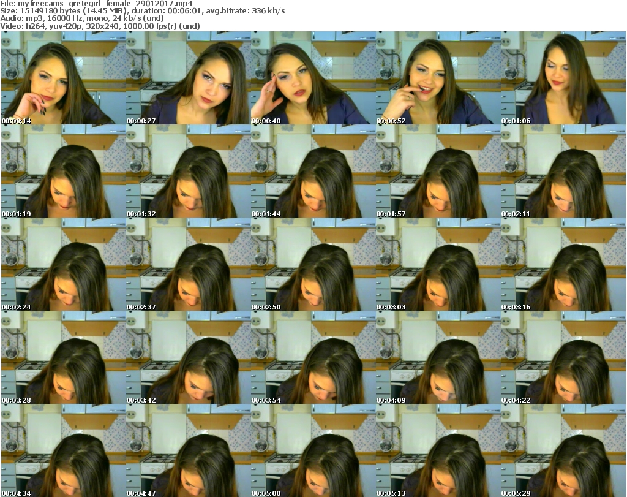
Task: Open the frame at 00:02:11
Action: pos(563,171)
